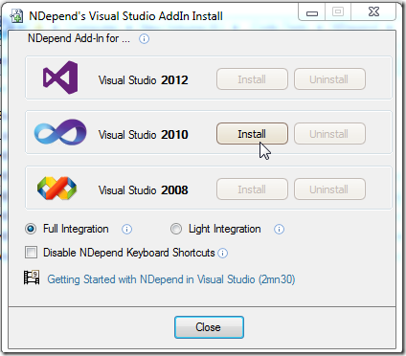This screenshot has width=406, height=356.
Task: Close the window using title bar X
Action: tap(373, 12)
